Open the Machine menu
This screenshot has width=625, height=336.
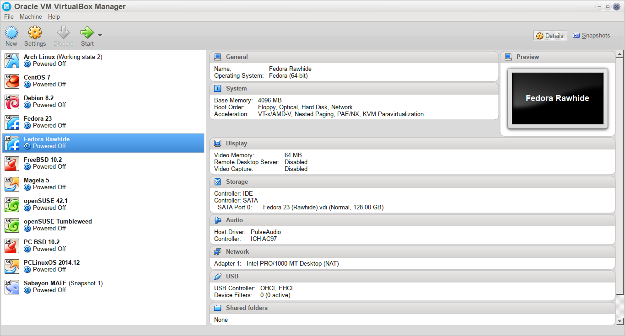[31, 17]
